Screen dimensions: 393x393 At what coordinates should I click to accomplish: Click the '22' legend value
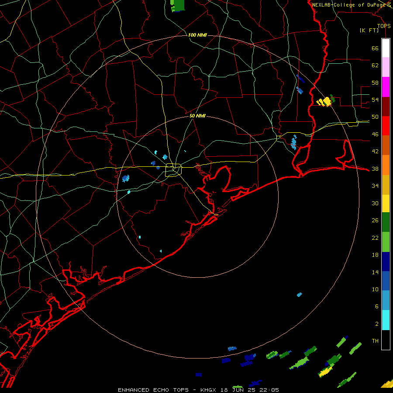tap(375, 238)
